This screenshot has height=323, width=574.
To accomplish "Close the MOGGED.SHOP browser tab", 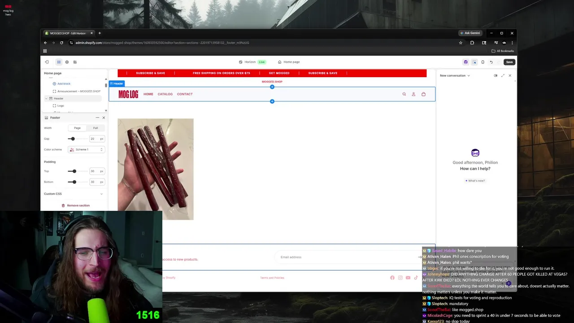I will click(x=91, y=33).
